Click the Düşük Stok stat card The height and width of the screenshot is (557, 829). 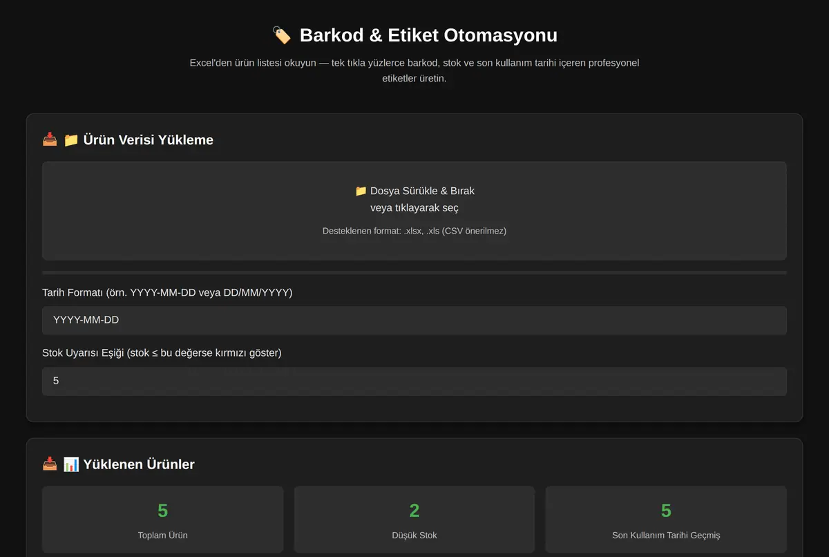(414, 519)
